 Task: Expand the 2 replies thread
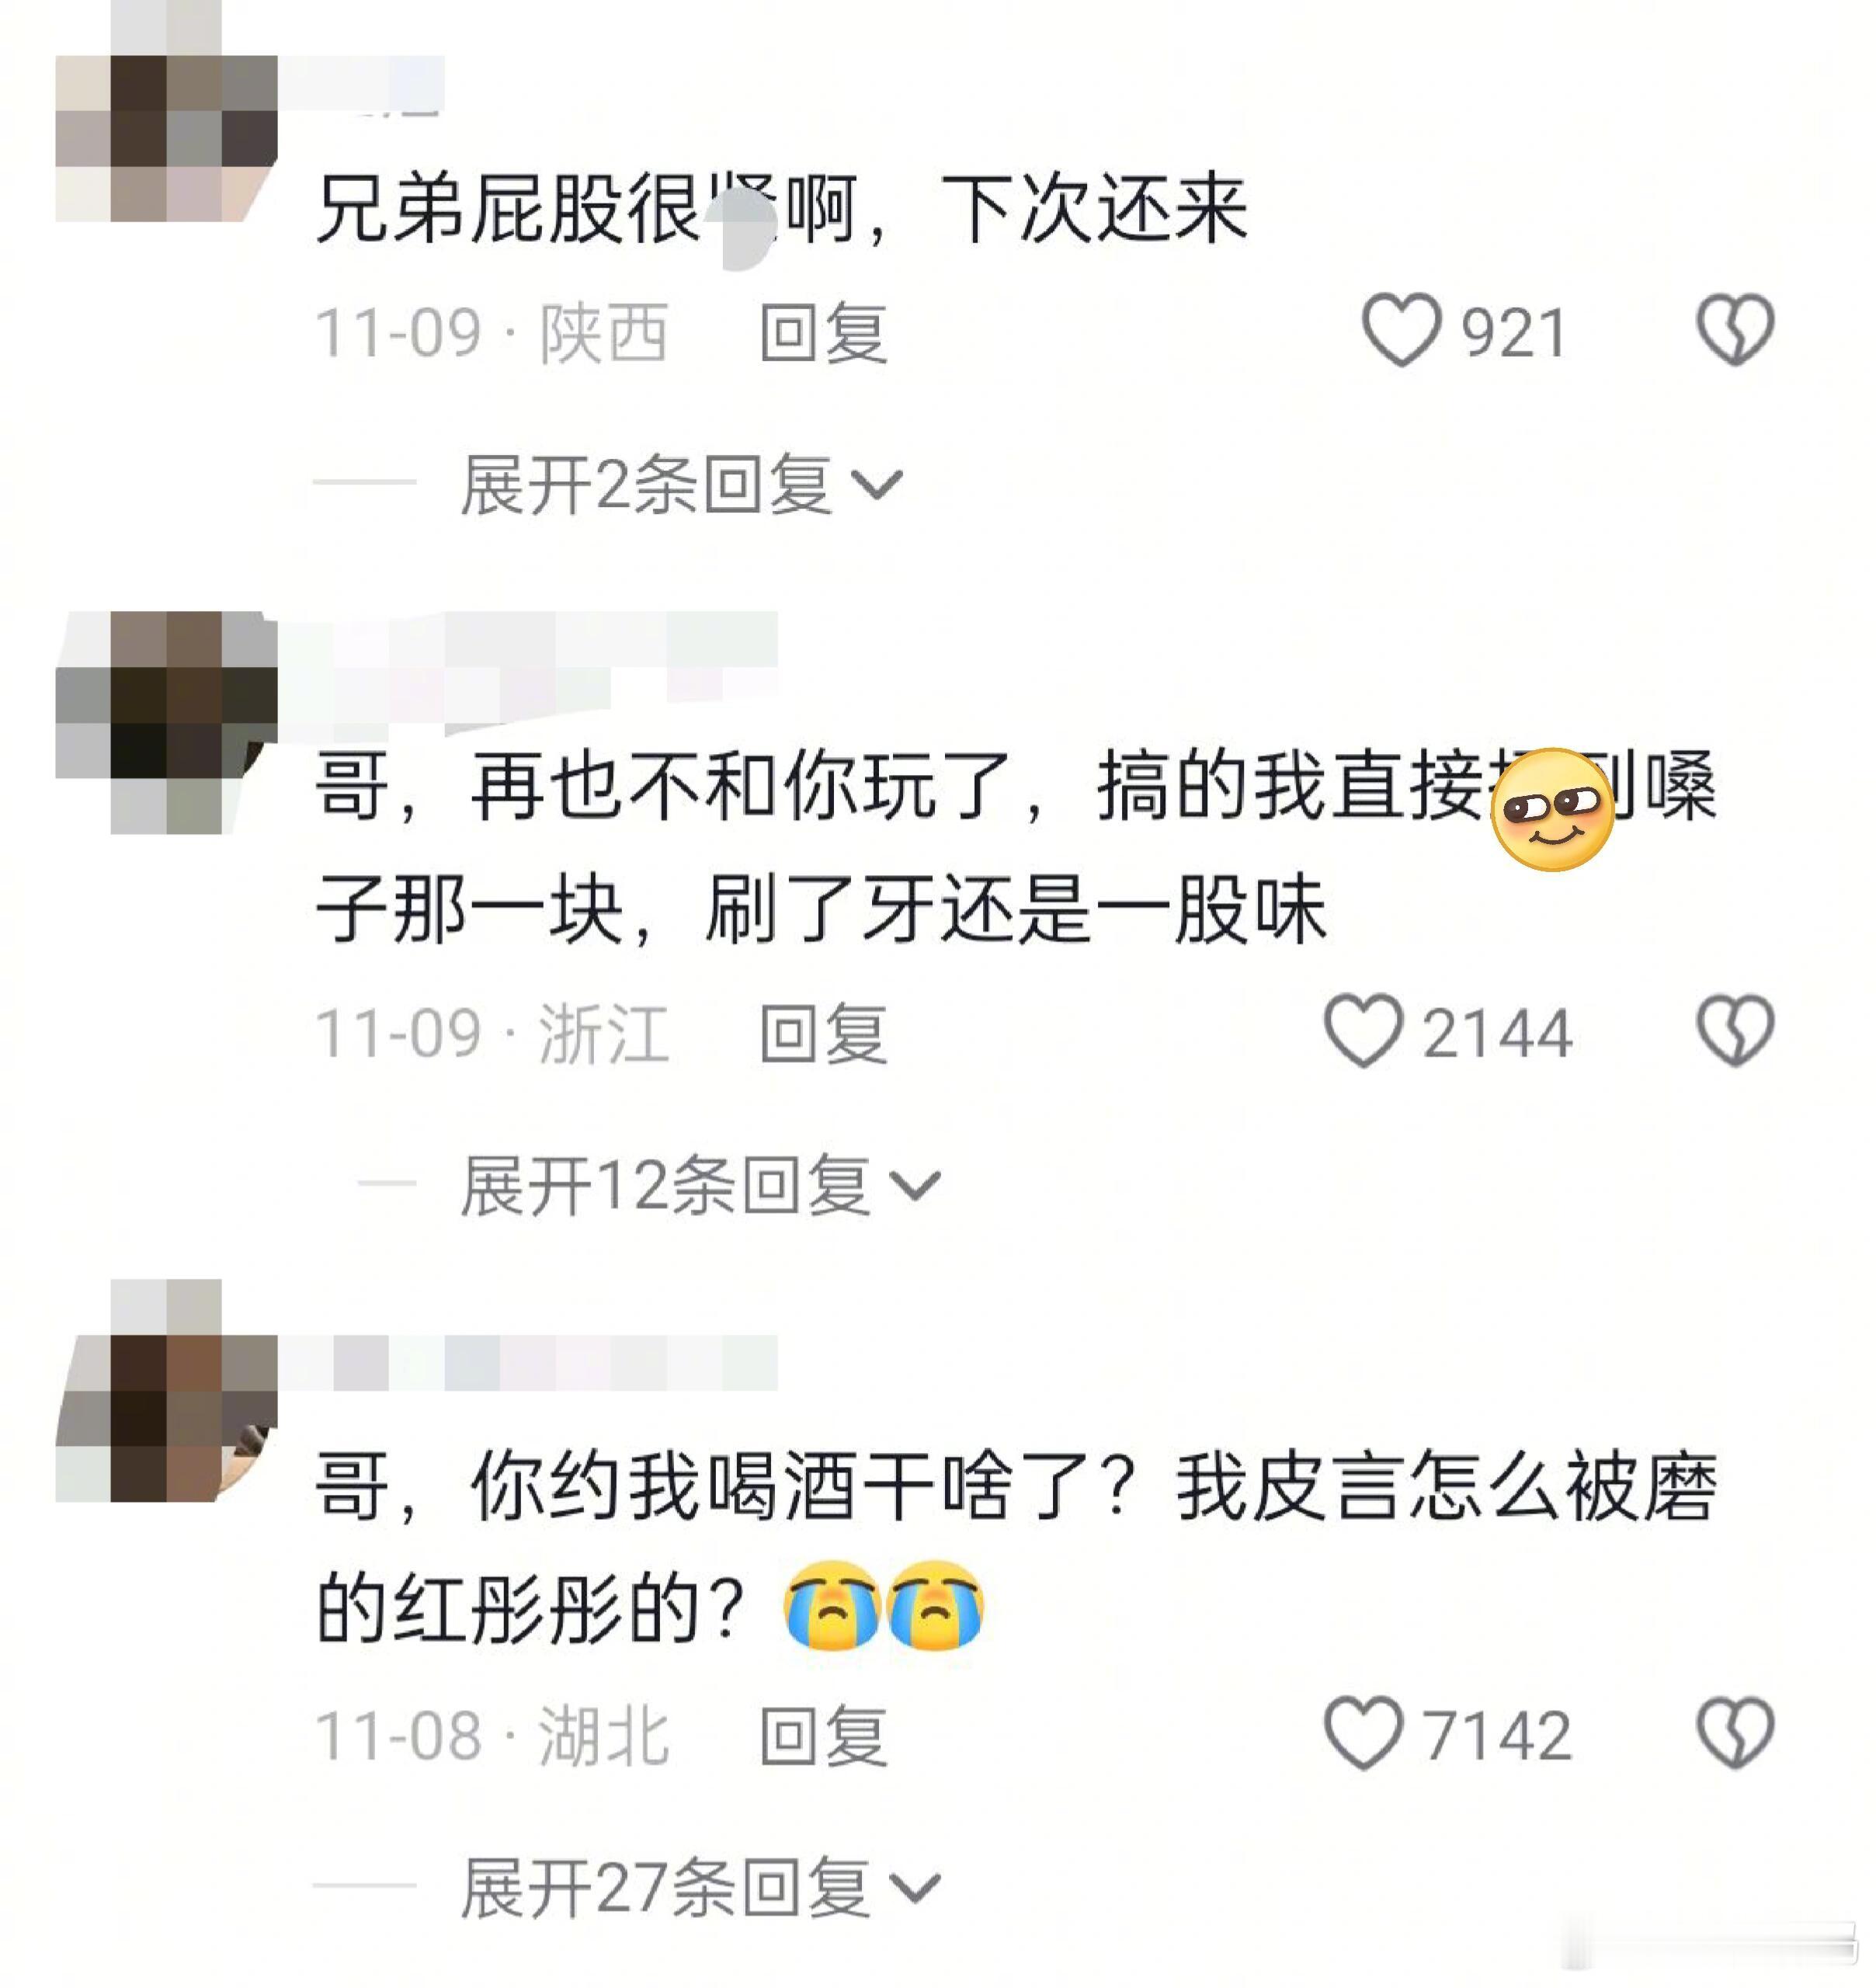681,484
